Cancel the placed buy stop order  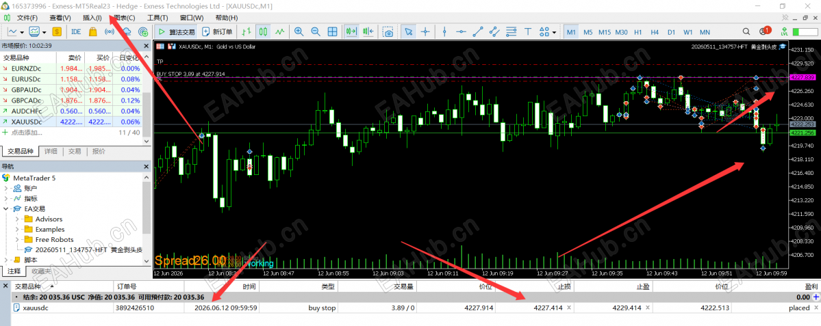[816, 308]
